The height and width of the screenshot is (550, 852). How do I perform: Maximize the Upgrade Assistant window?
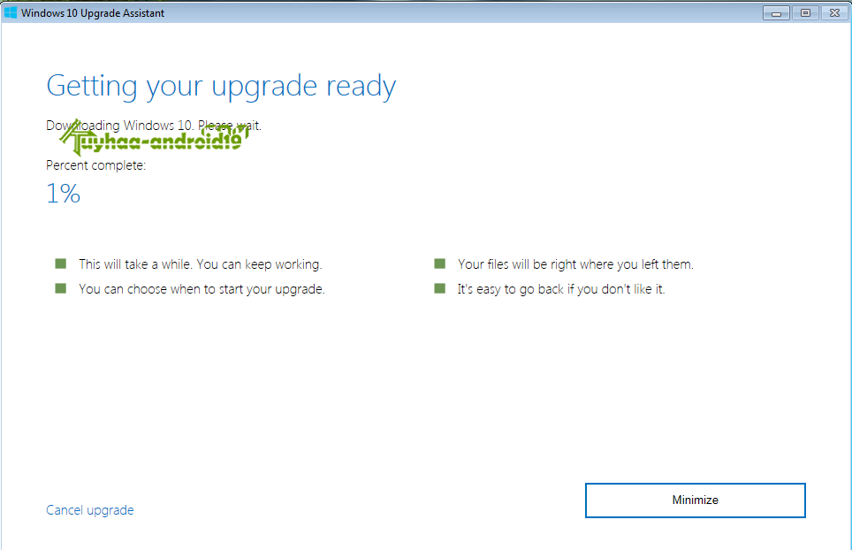(805, 13)
